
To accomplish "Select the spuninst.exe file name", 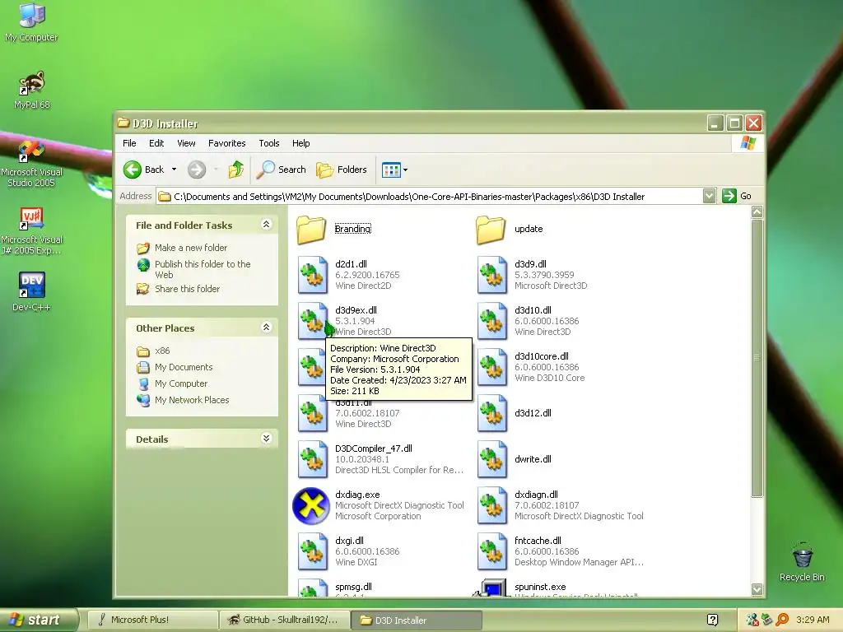I will (540, 587).
